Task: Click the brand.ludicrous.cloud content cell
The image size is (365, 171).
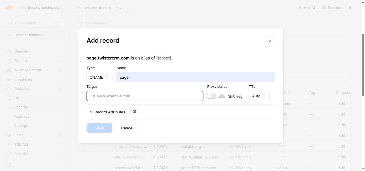Action: click(199, 157)
